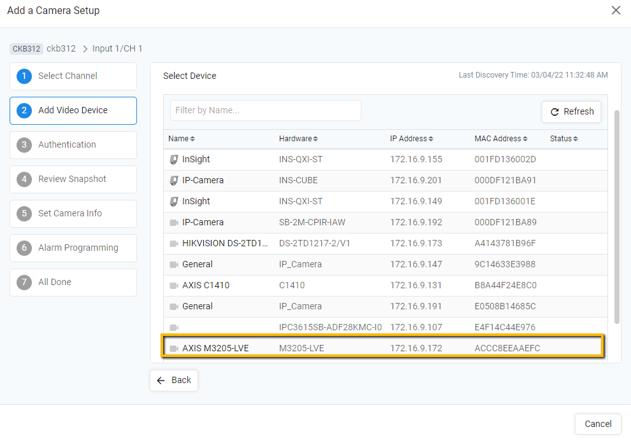Image resolution: width=631 pixels, height=441 pixels.
Task: Click the step 4 number circle
Action: click(x=24, y=179)
